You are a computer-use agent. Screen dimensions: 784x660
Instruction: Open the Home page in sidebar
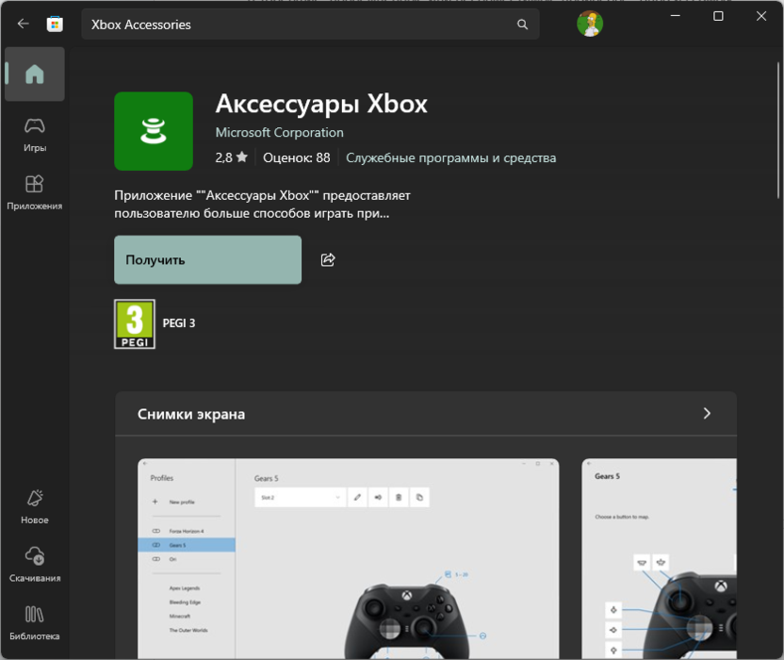(x=35, y=74)
